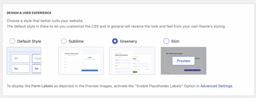Click the Default Style preview thumbnail
Viewport: 256px width, 98px height.
click(24, 61)
